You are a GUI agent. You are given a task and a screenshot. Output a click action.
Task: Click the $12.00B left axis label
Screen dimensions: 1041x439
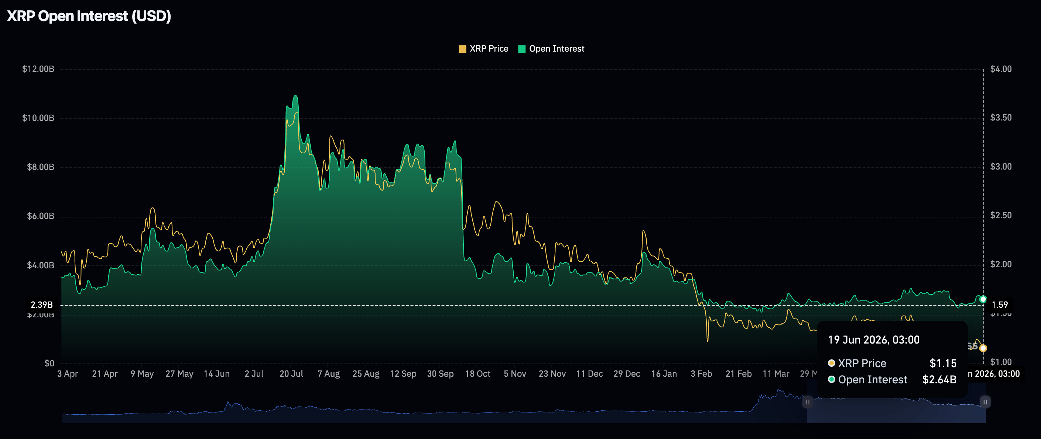pos(38,69)
